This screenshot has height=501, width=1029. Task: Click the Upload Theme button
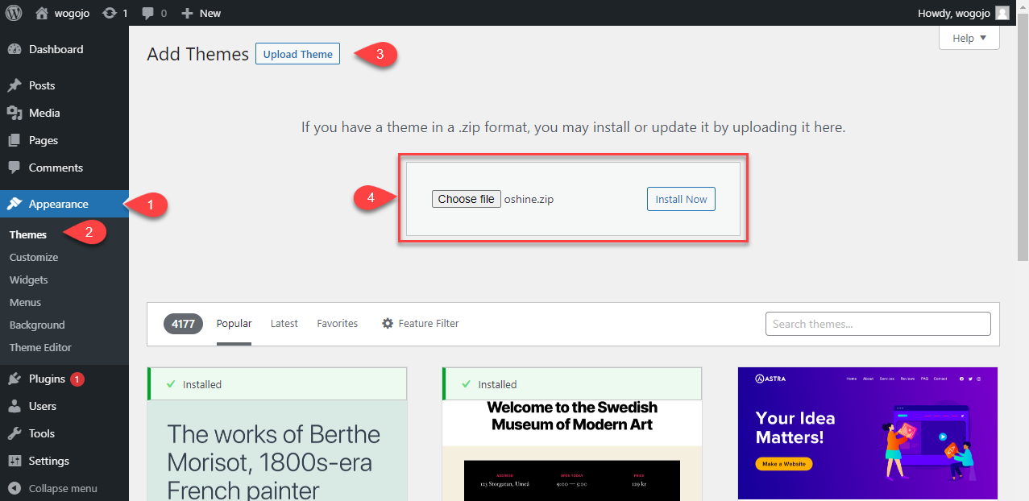tap(297, 54)
